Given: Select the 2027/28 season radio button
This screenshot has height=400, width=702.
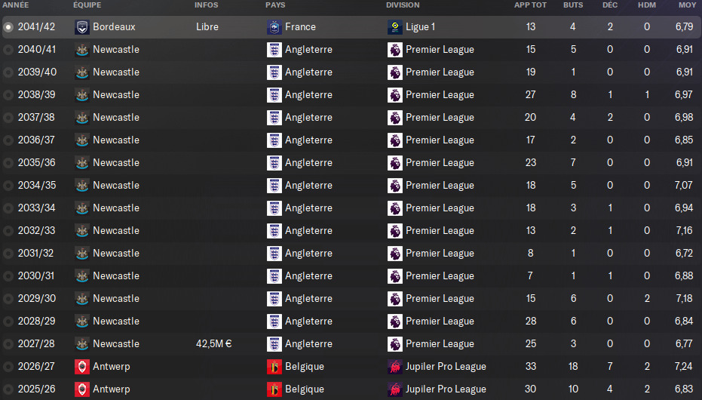Looking at the screenshot, I should [x=8, y=344].
